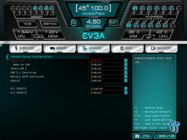Open the Intel LAN 2 dropdown arrow
Viewport: 187px width, 140px height.
click(x=126, y=69)
